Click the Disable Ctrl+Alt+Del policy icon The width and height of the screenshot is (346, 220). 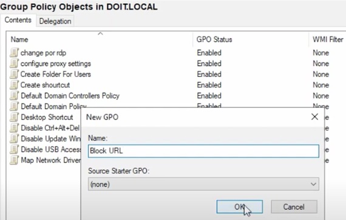[14, 128]
